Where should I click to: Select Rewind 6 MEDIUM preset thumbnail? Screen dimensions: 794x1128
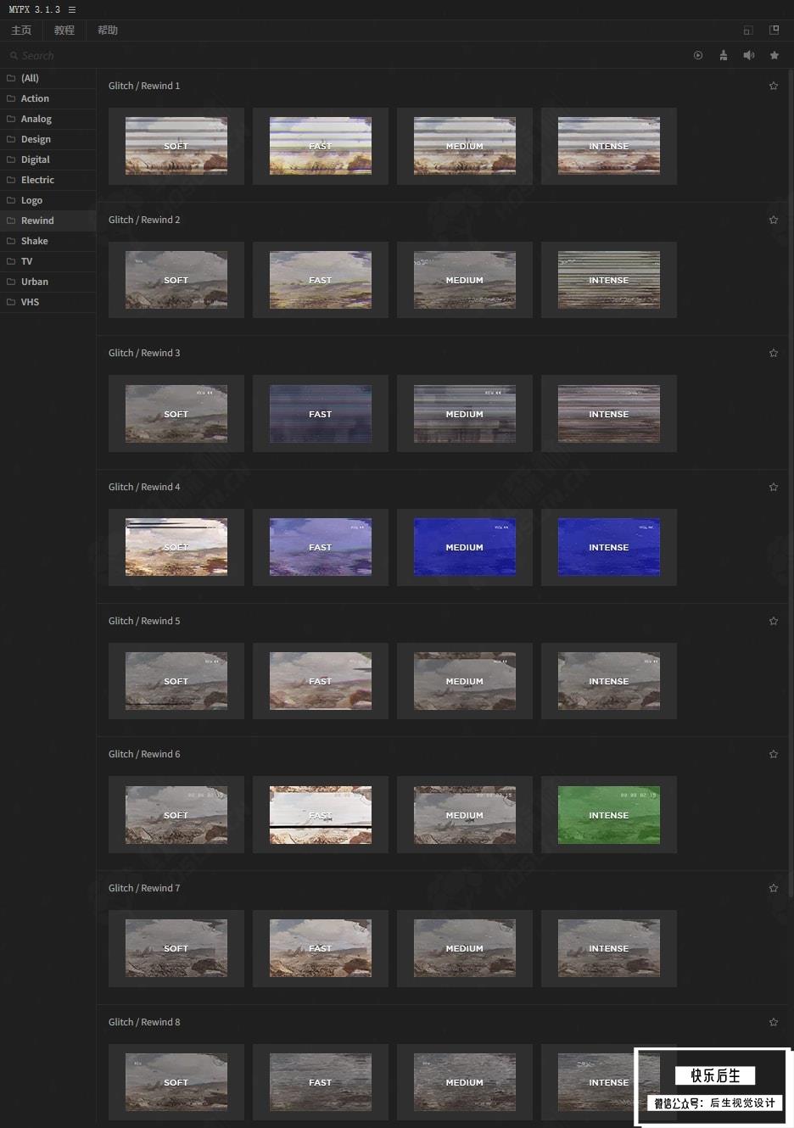[x=465, y=815]
